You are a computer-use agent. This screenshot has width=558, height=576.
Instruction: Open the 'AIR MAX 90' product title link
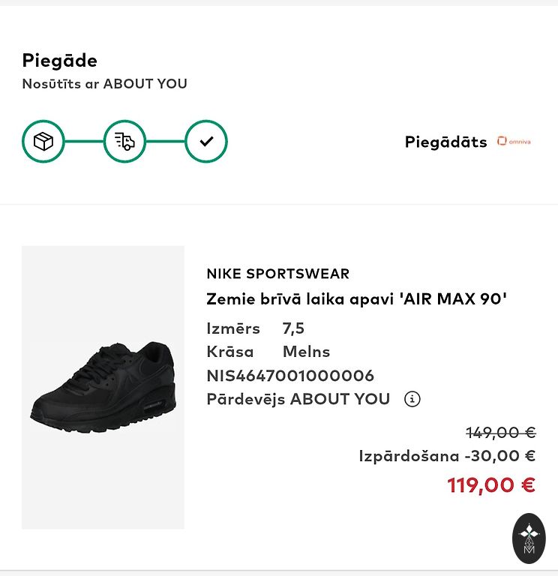tap(356, 299)
